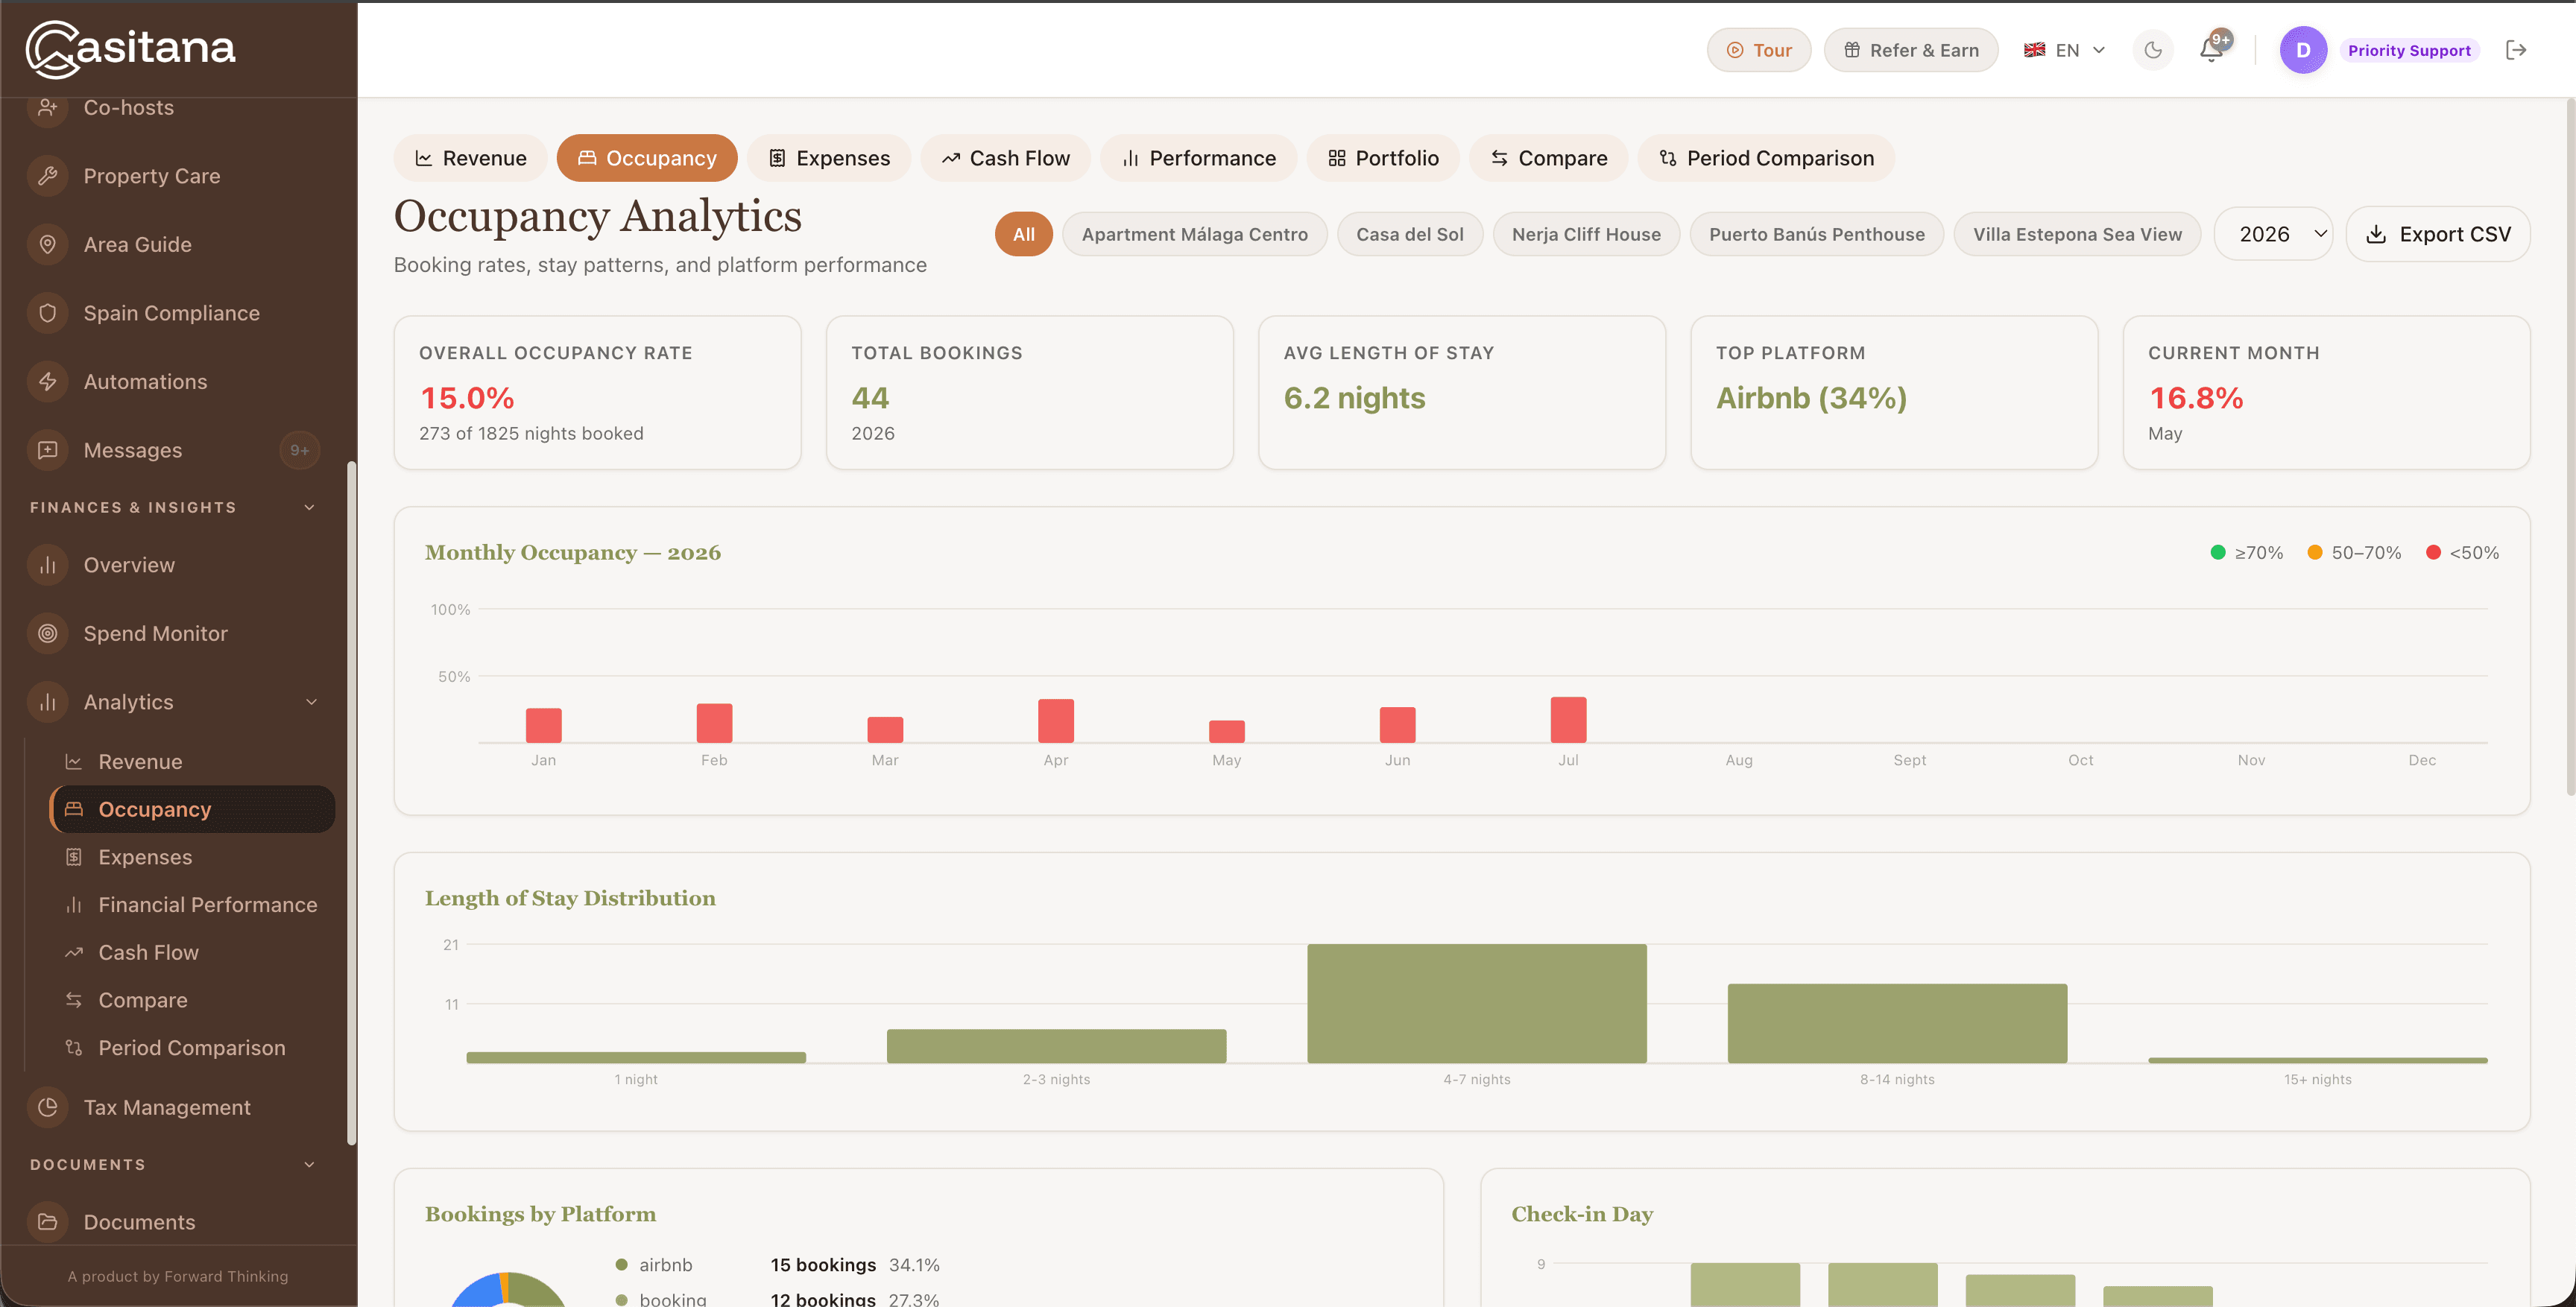
Task: Click Cash Flow trend icon in sidebar
Action: (73, 953)
